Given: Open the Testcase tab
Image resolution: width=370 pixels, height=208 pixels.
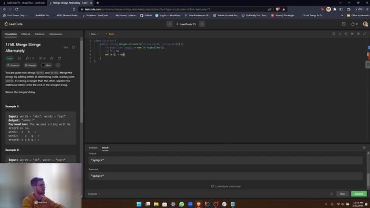Looking at the screenshot, I should pyautogui.click(x=93, y=148).
